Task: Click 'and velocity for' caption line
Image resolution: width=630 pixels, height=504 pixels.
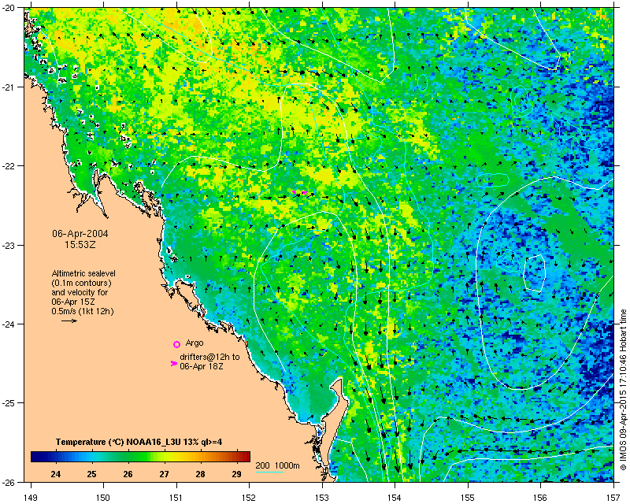Action: pyautogui.click(x=80, y=292)
